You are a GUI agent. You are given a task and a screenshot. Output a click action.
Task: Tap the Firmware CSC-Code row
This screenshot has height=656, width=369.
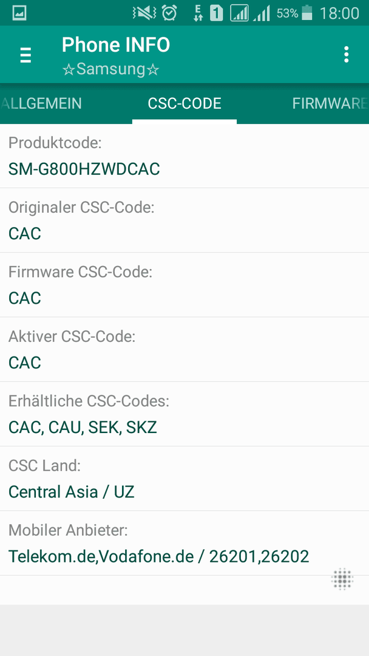click(184, 285)
